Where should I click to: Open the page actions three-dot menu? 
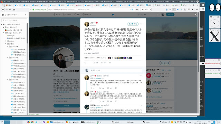(x=143, y=10)
